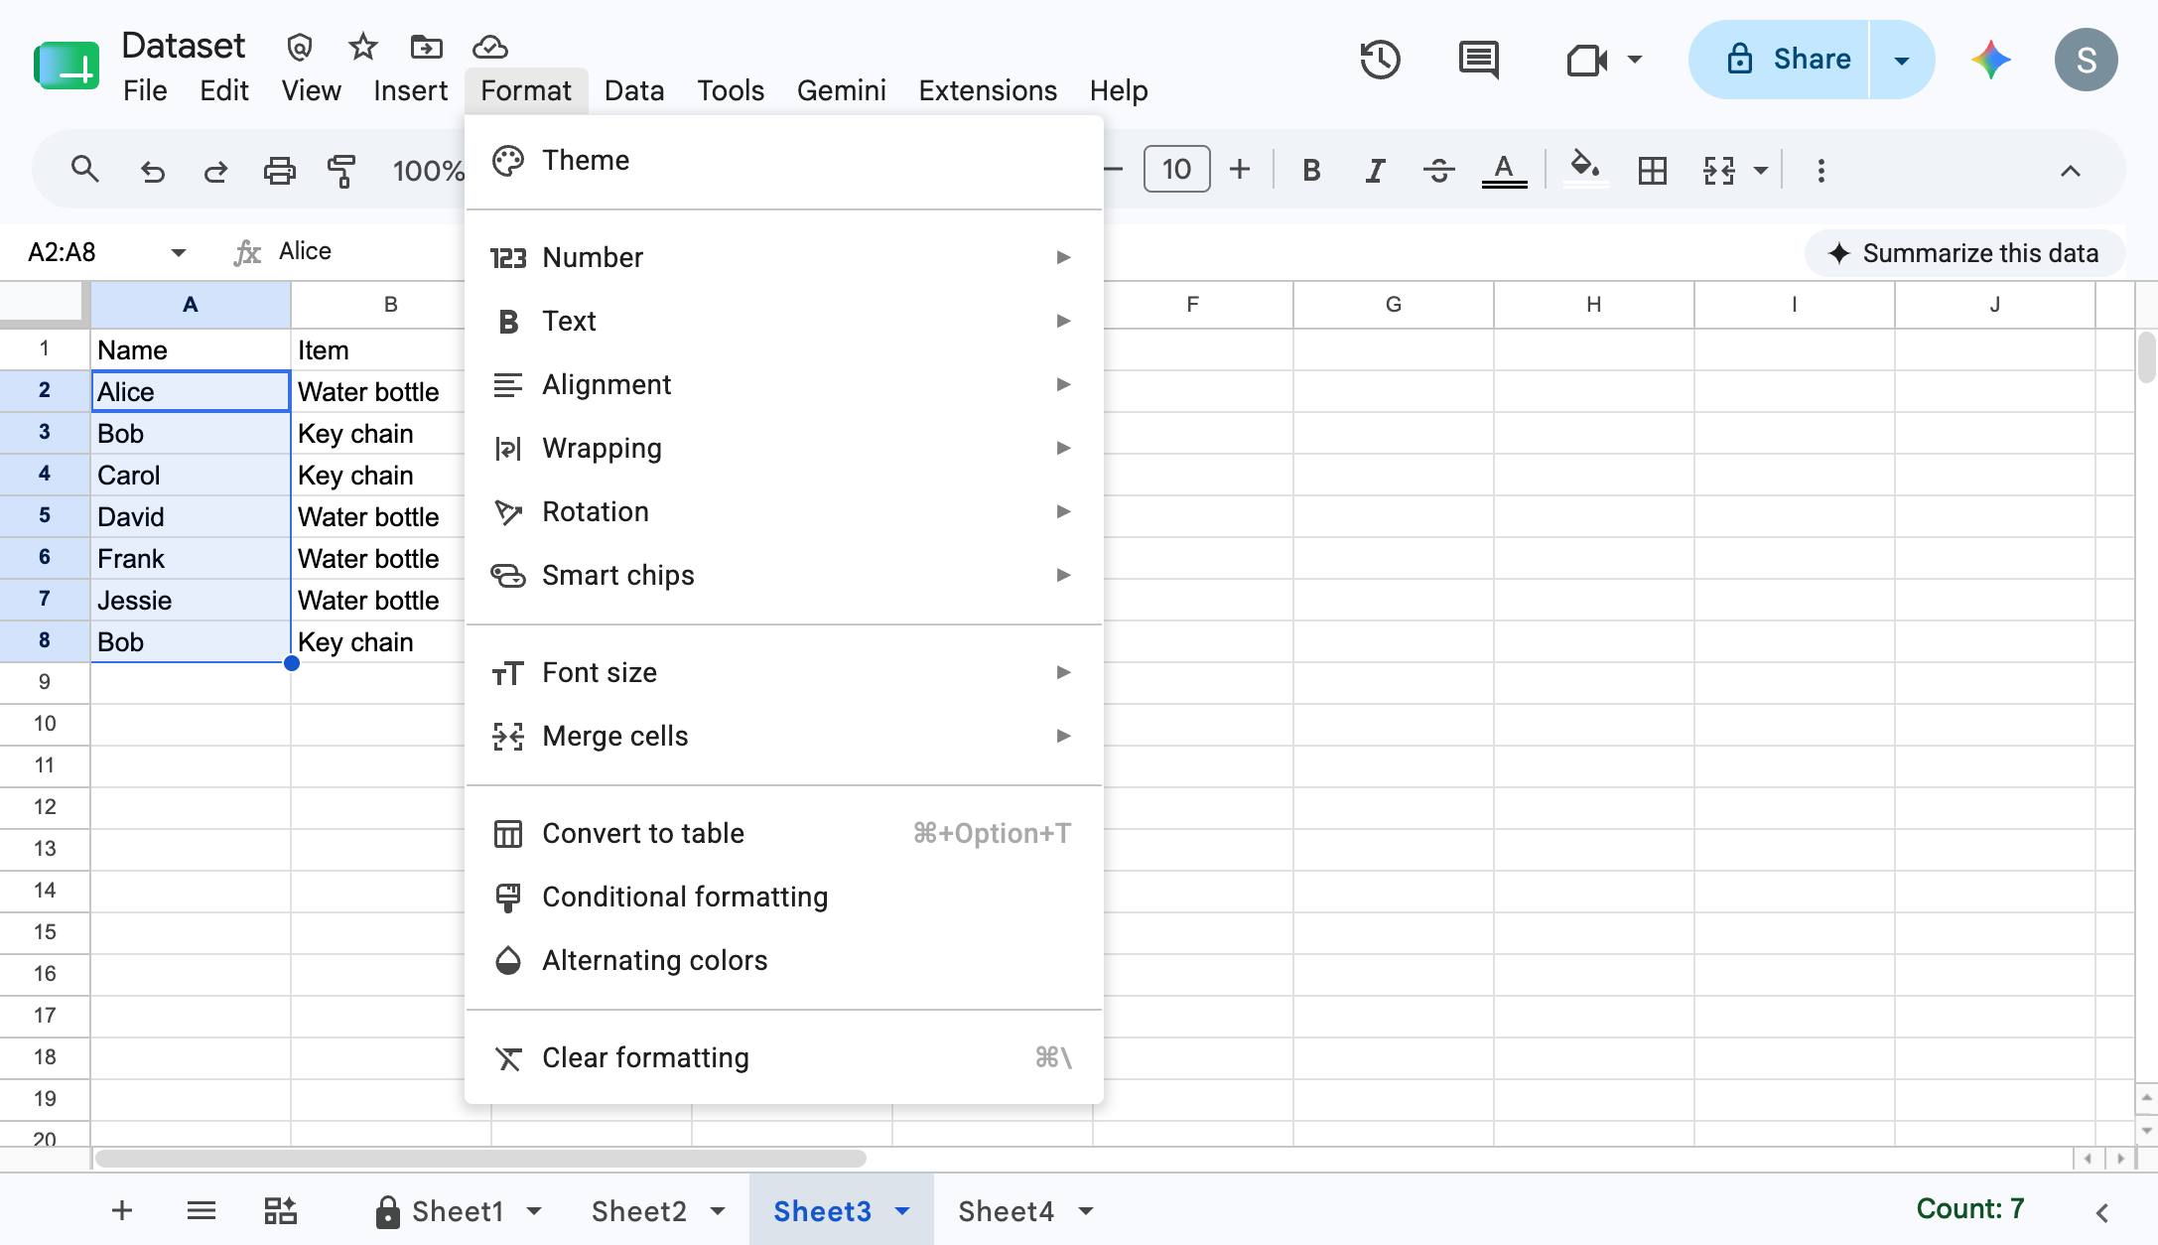Switch to the Sheet2 tab
The image size is (2158, 1245).
point(639,1211)
